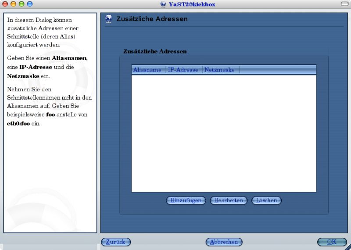Sort table by IP-Adresse column
Screen dimensions: 351x250
pos(183,70)
